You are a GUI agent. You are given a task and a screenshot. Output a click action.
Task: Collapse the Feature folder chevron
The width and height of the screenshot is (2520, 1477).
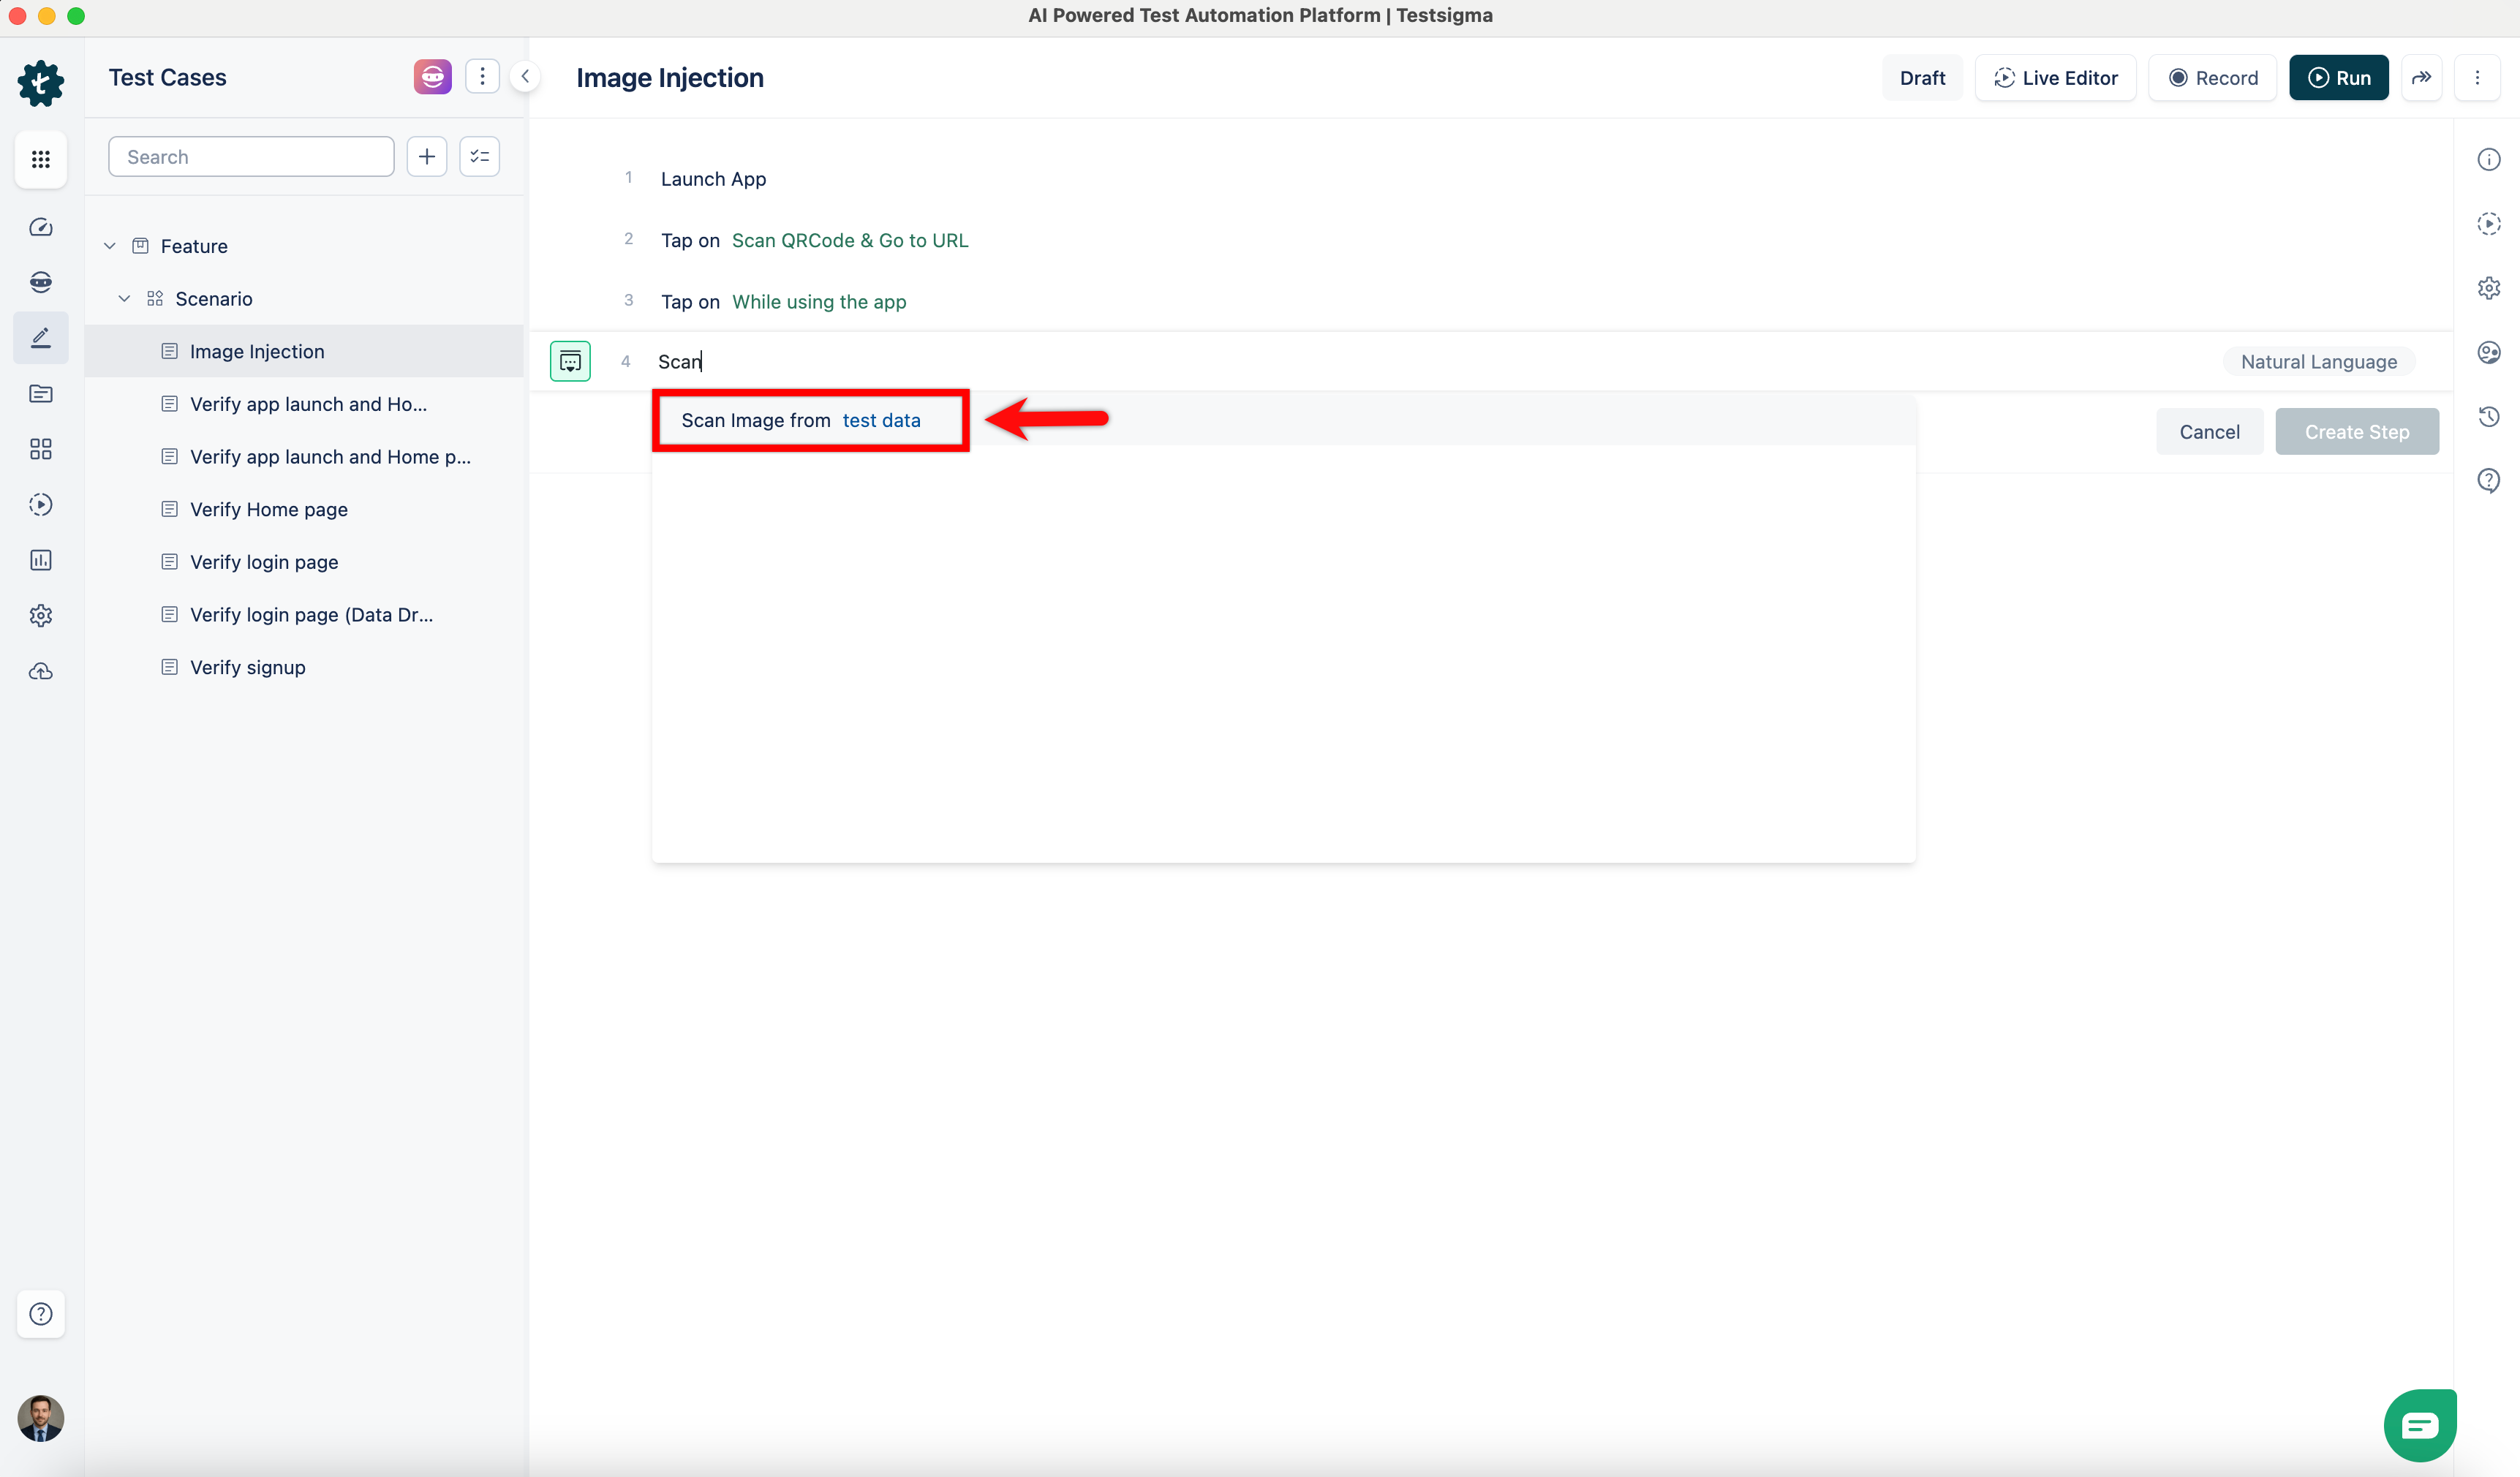[x=110, y=246]
